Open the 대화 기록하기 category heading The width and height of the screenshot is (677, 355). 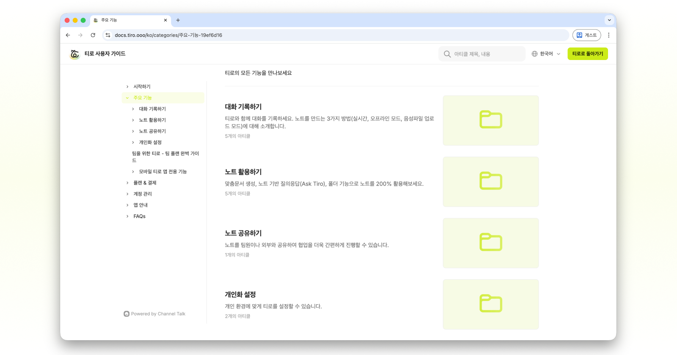(243, 107)
